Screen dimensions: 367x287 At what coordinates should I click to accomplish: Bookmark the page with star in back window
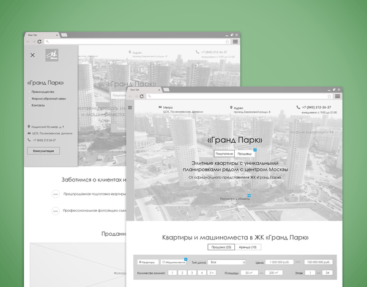(227, 42)
